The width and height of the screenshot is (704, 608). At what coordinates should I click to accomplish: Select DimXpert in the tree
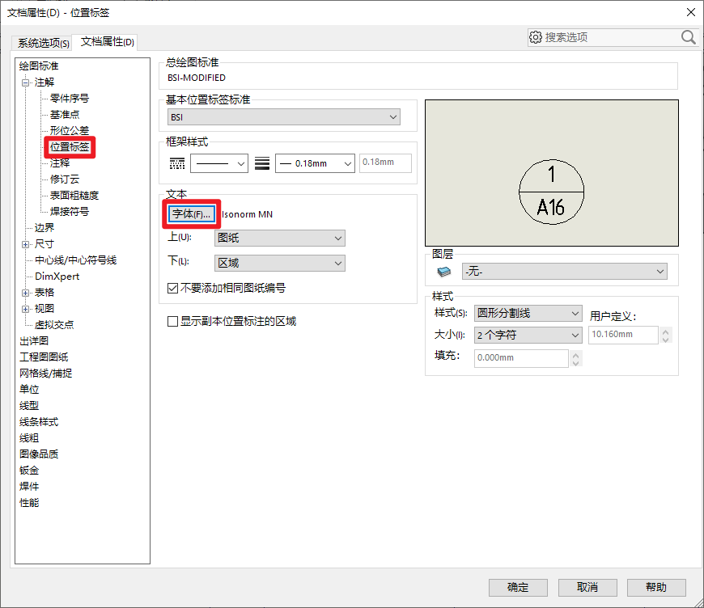click(x=57, y=277)
